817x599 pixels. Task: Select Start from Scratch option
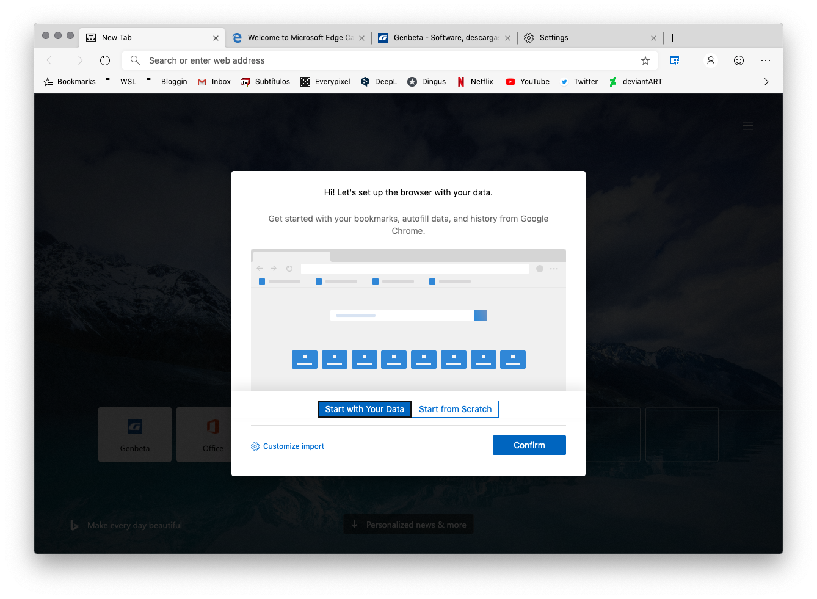click(455, 409)
